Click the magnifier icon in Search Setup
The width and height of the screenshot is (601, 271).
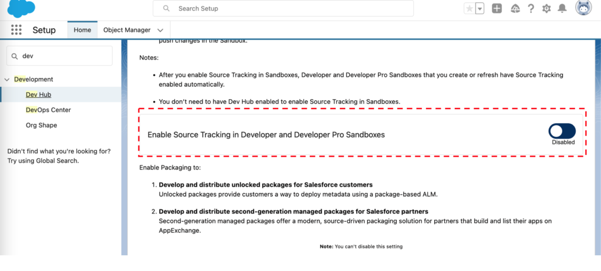(x=166, y=8)
